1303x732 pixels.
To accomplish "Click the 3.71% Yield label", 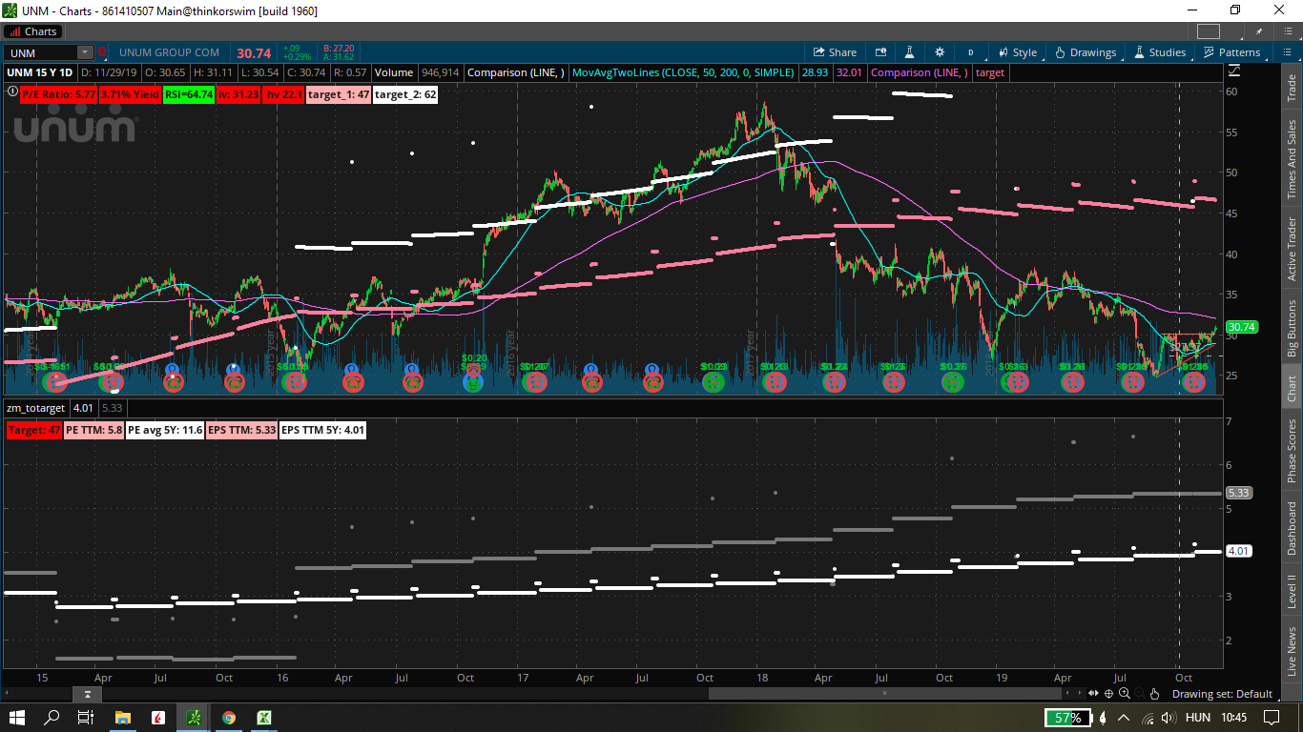I will [x=132, y=94].
